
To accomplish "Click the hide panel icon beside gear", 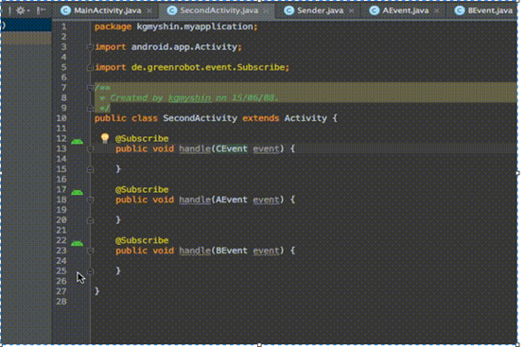I will click(41, 10).
